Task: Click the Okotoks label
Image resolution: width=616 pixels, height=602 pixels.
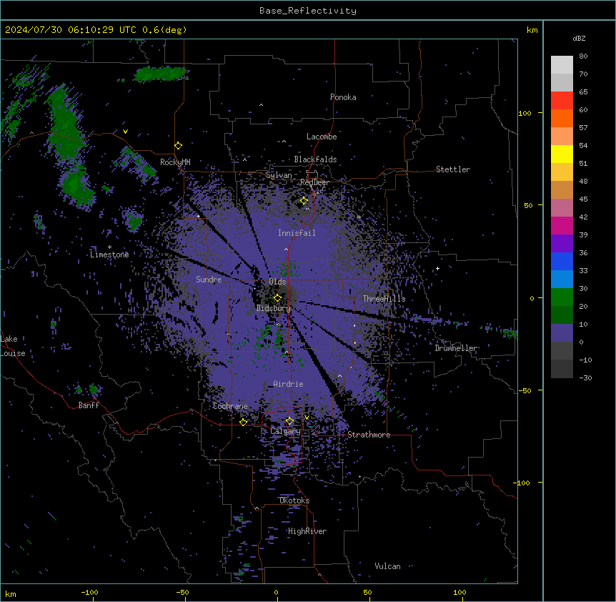Action: pos(294,500)
